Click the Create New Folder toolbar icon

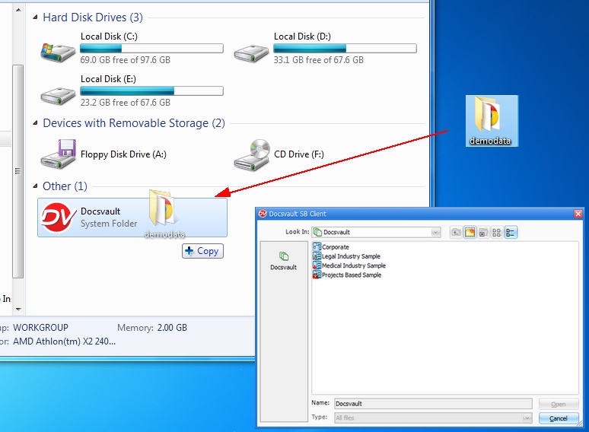pyautogui.click(x=470, y=233)
